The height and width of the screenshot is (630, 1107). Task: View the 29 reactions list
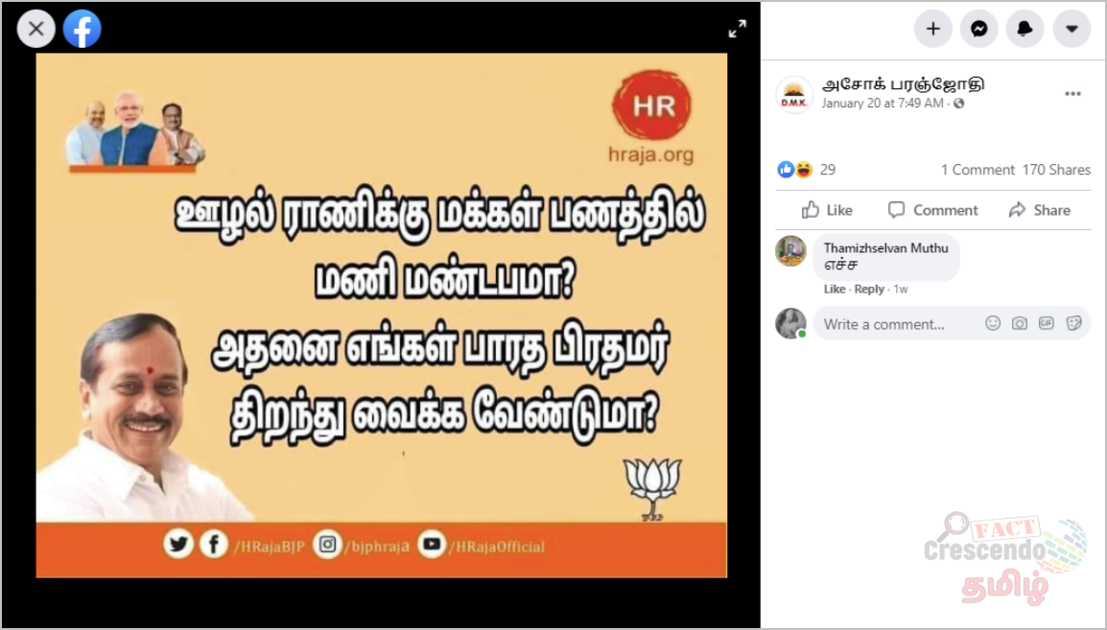tap(806, 170)
